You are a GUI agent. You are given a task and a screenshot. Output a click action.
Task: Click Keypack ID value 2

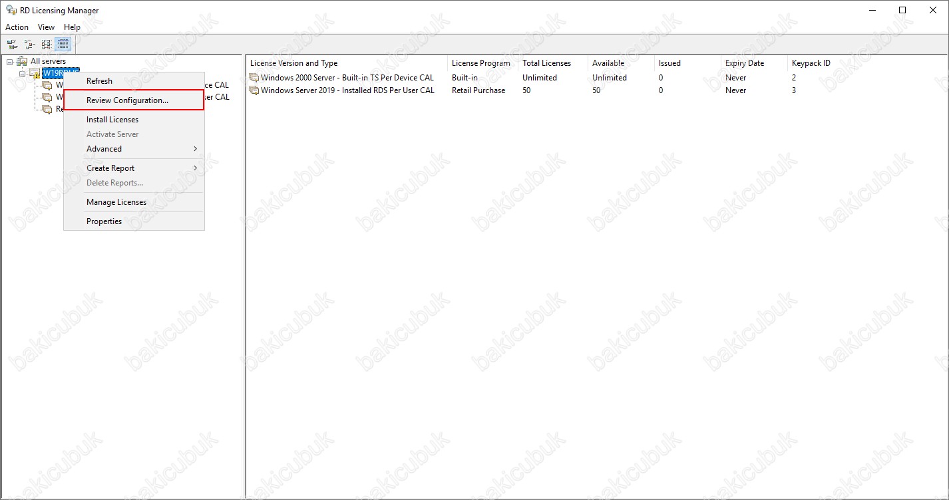pyautogui.click(x=794, y=78)
